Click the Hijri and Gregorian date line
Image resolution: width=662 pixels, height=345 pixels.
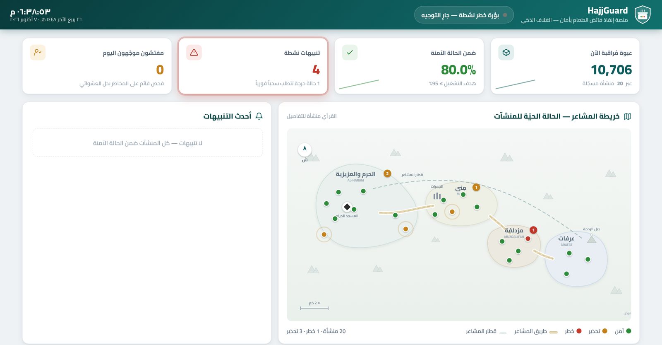pos(46,20)
